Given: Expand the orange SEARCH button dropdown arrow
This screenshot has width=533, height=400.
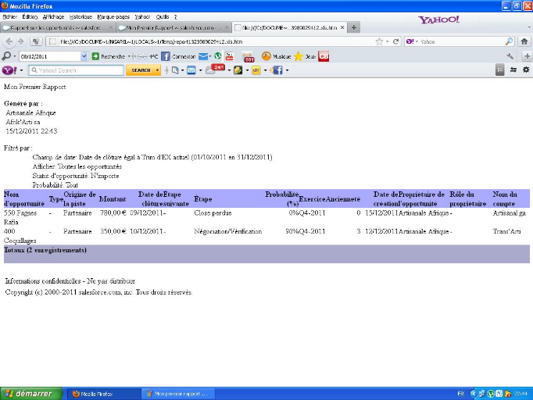Looking at the screenshot, I should [x=158, y=70].
